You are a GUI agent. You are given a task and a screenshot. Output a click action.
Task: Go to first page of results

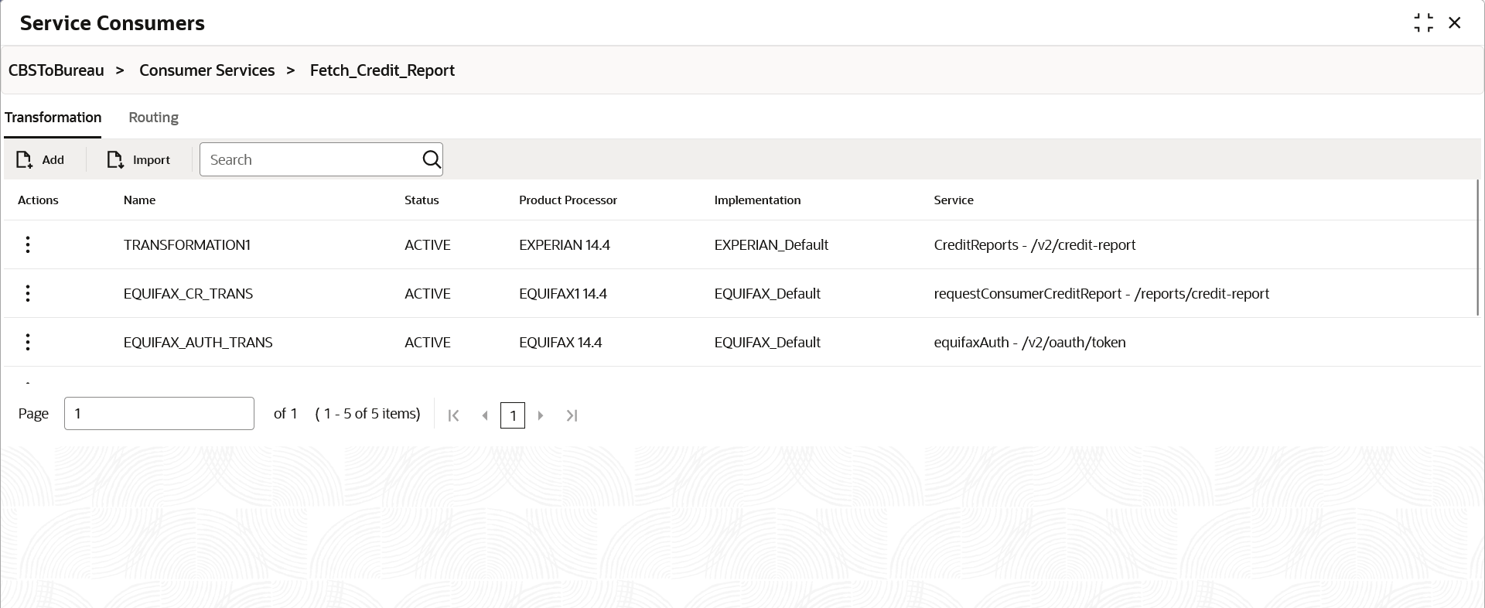pyautogui.click(x=454, y=415)
